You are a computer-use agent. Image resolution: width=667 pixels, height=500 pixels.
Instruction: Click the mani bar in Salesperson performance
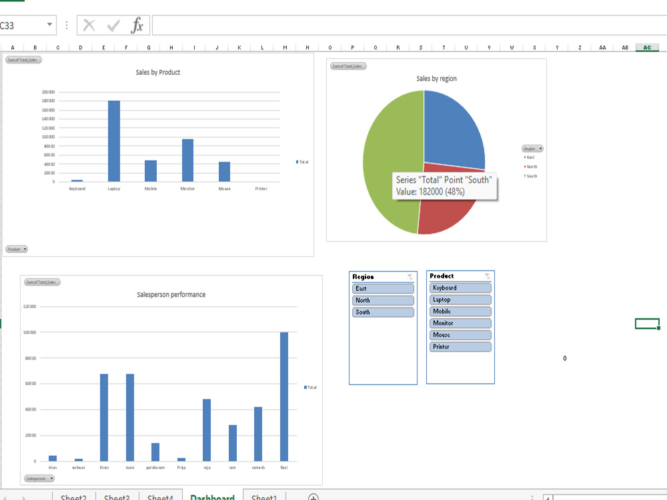point(130,417)
